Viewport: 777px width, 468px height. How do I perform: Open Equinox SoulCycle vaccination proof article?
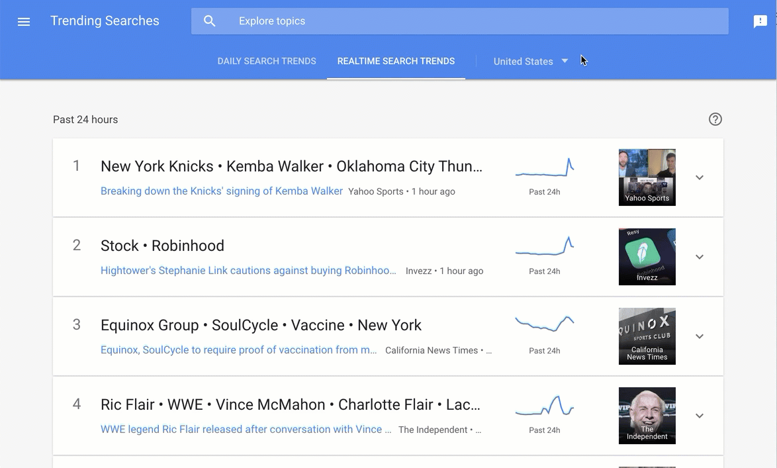pos(238,350)
